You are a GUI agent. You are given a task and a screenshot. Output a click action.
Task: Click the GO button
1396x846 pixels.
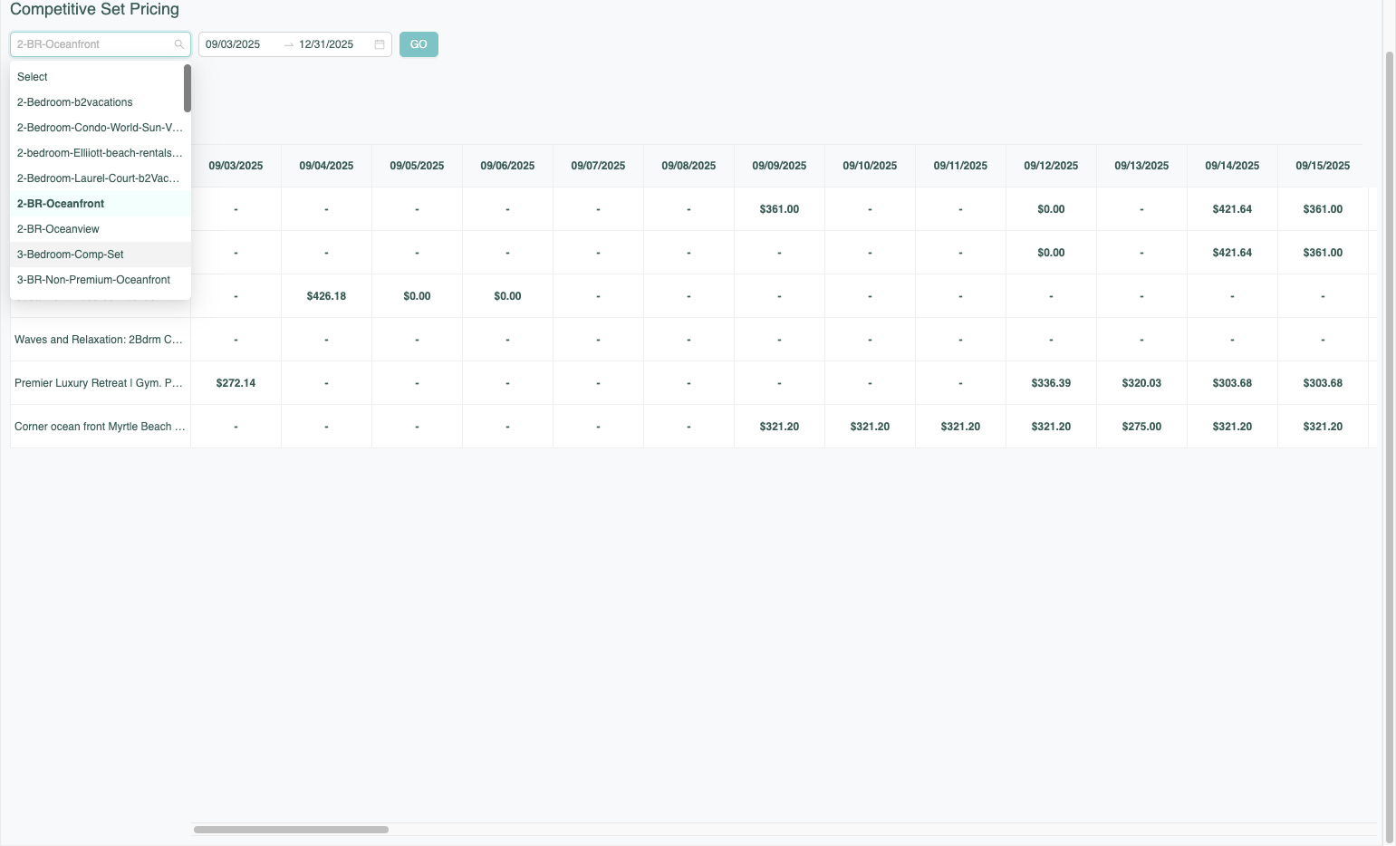419,44
